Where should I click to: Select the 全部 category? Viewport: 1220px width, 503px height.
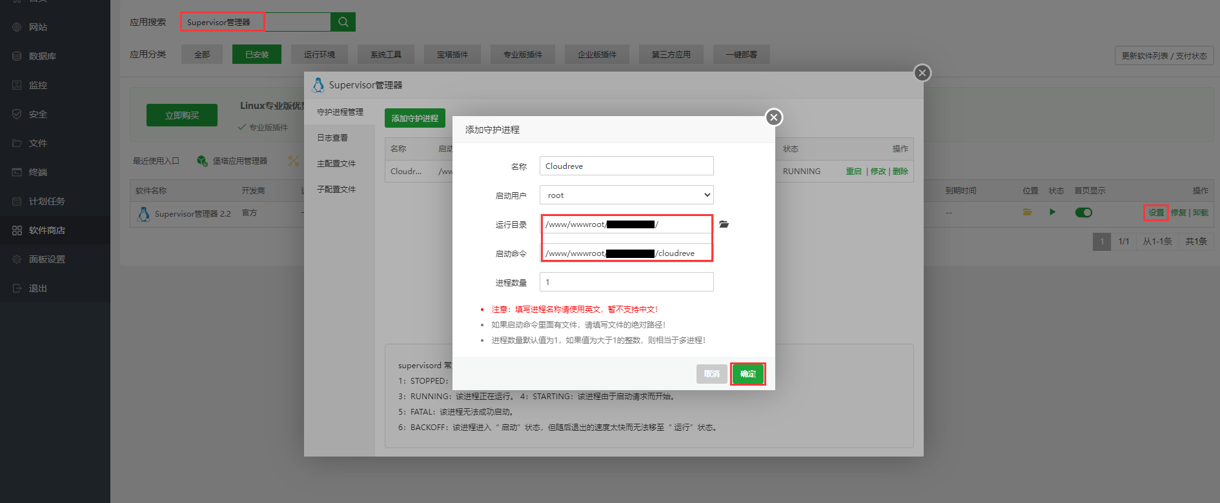(202, 54)
